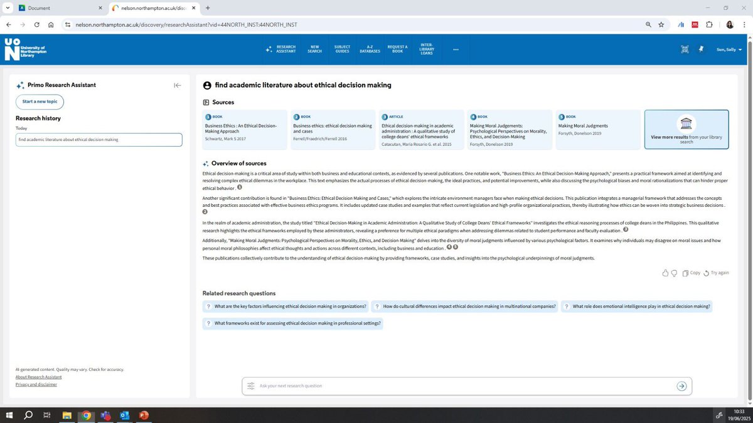
Task: Open the Sun, Sally account dropdown
Action: tap(729, 50)
